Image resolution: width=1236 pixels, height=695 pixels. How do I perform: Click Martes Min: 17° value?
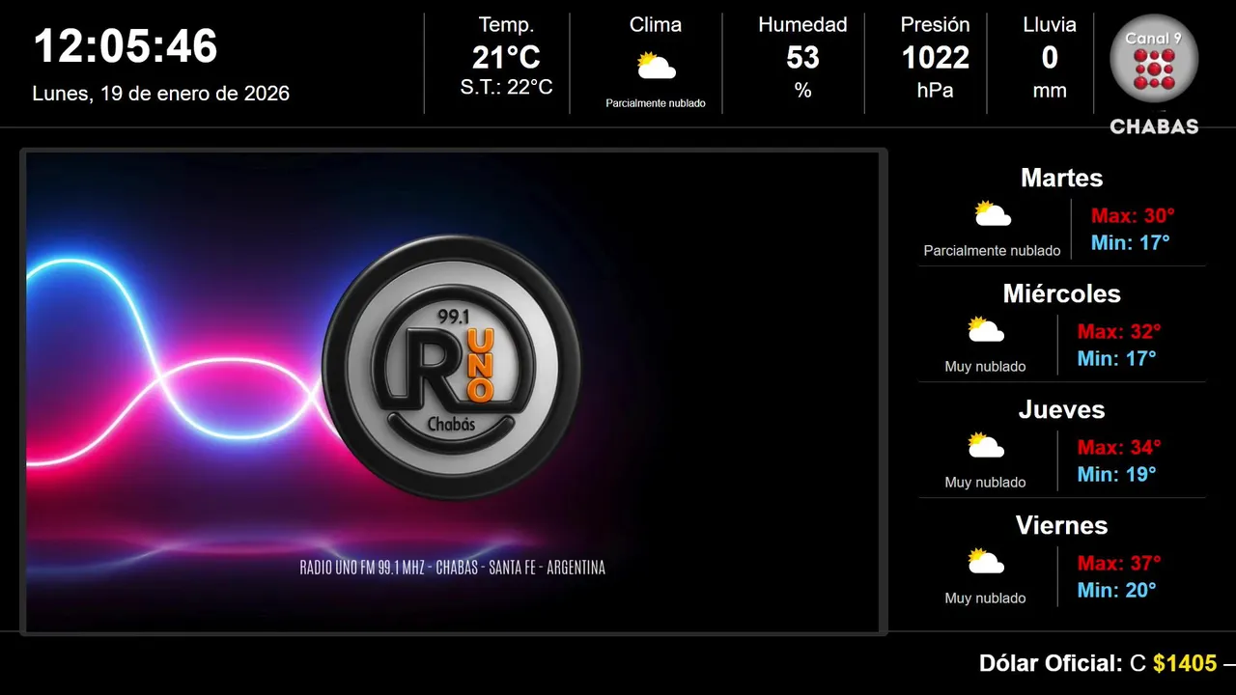[1130, 243]
